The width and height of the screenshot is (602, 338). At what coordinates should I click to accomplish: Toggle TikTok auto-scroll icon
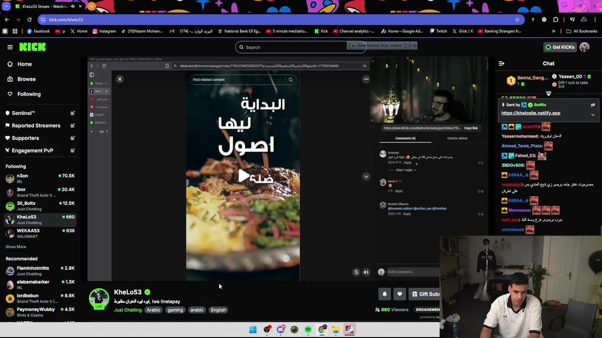pyautogui.click(x=356, y=272)
